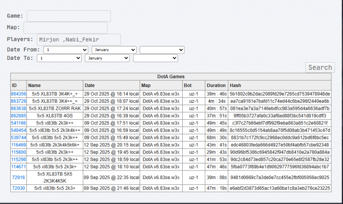Viewport: 343px width, 204px height.
Task: Click date 12 Sep 2025 @ 20:15 local
Action: coord(111,145)
